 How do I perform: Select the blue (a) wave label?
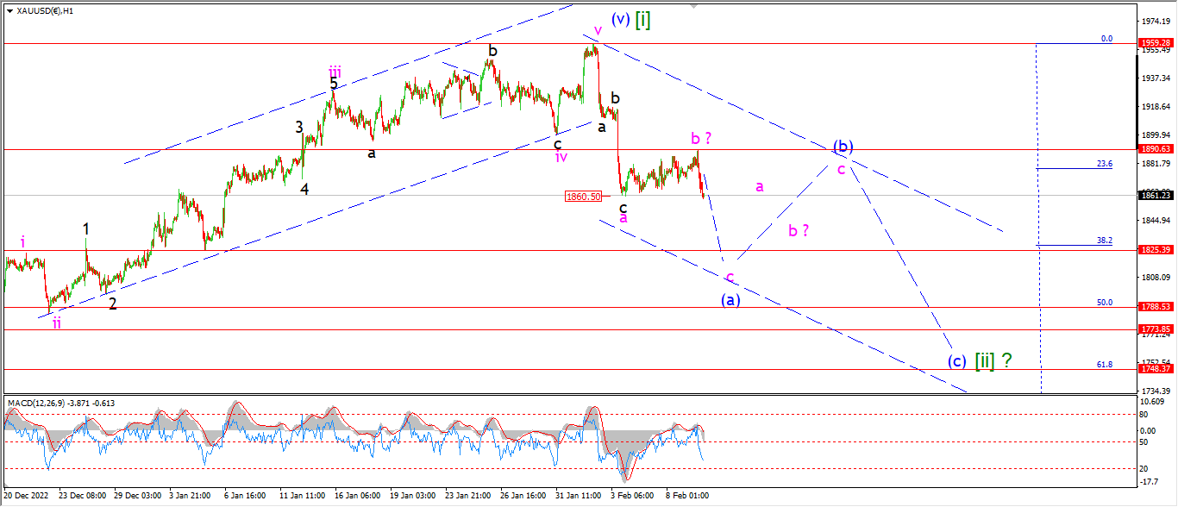[x=730, y=300]
